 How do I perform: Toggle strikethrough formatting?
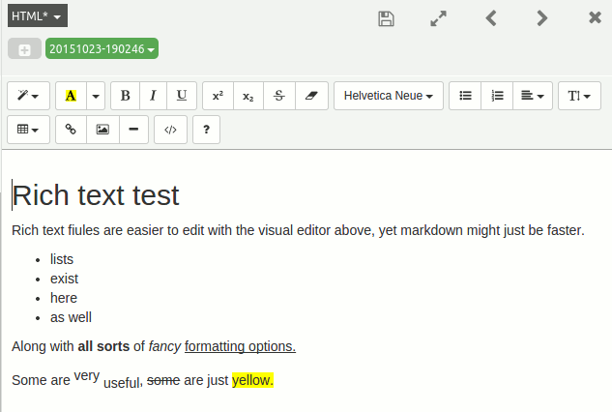[279, 96]
